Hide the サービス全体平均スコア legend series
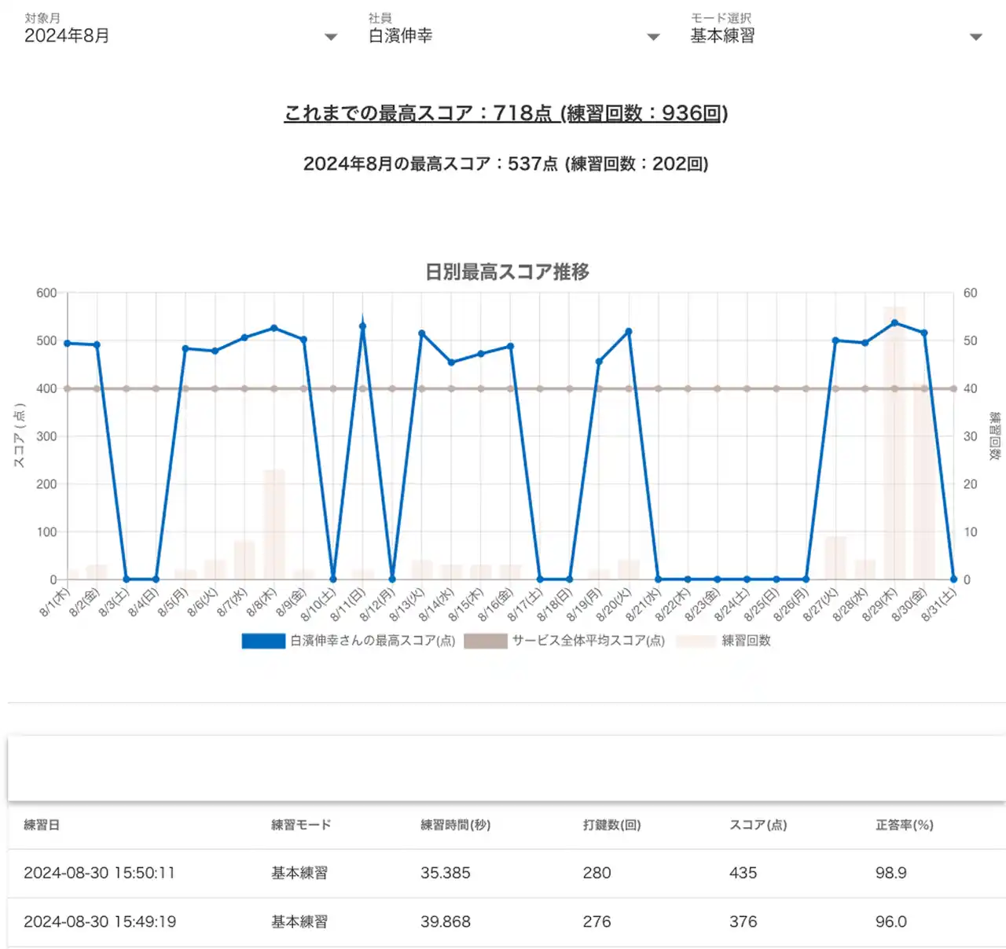1006x949 pixels. [x=564, y=641]
